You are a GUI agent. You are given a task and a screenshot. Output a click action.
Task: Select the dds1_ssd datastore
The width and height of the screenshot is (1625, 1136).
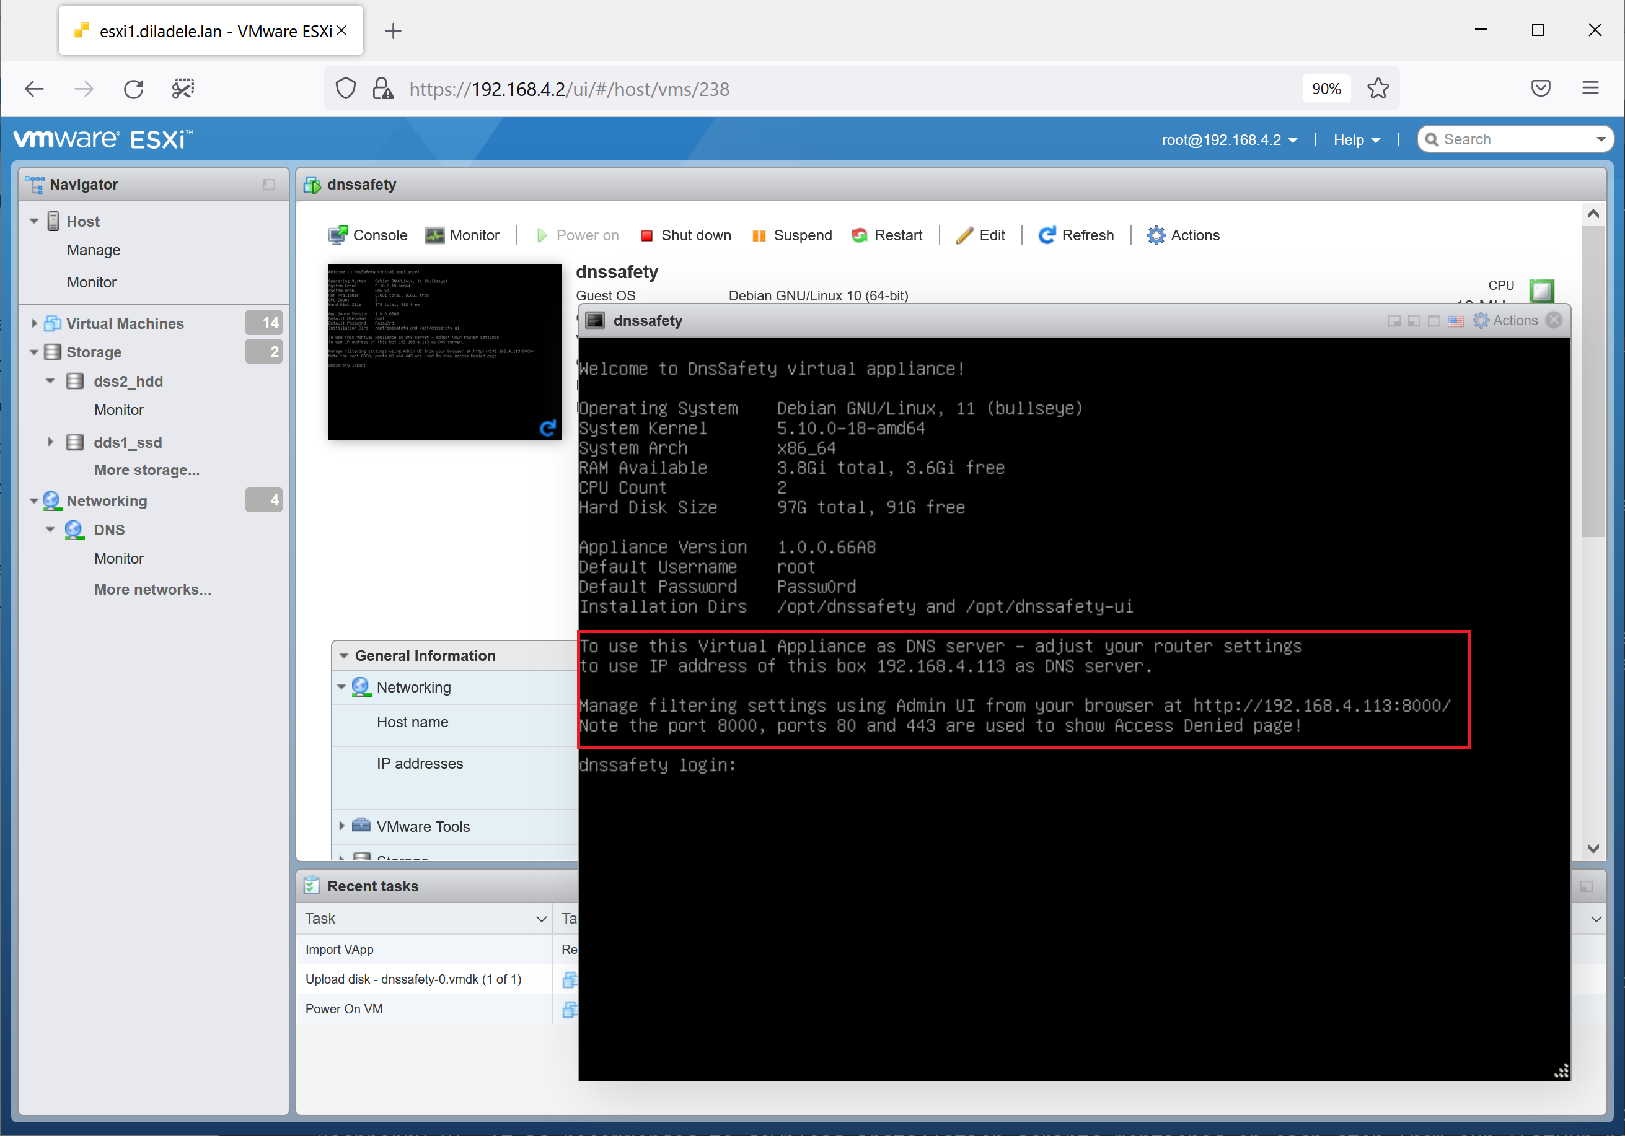(128, 442)
